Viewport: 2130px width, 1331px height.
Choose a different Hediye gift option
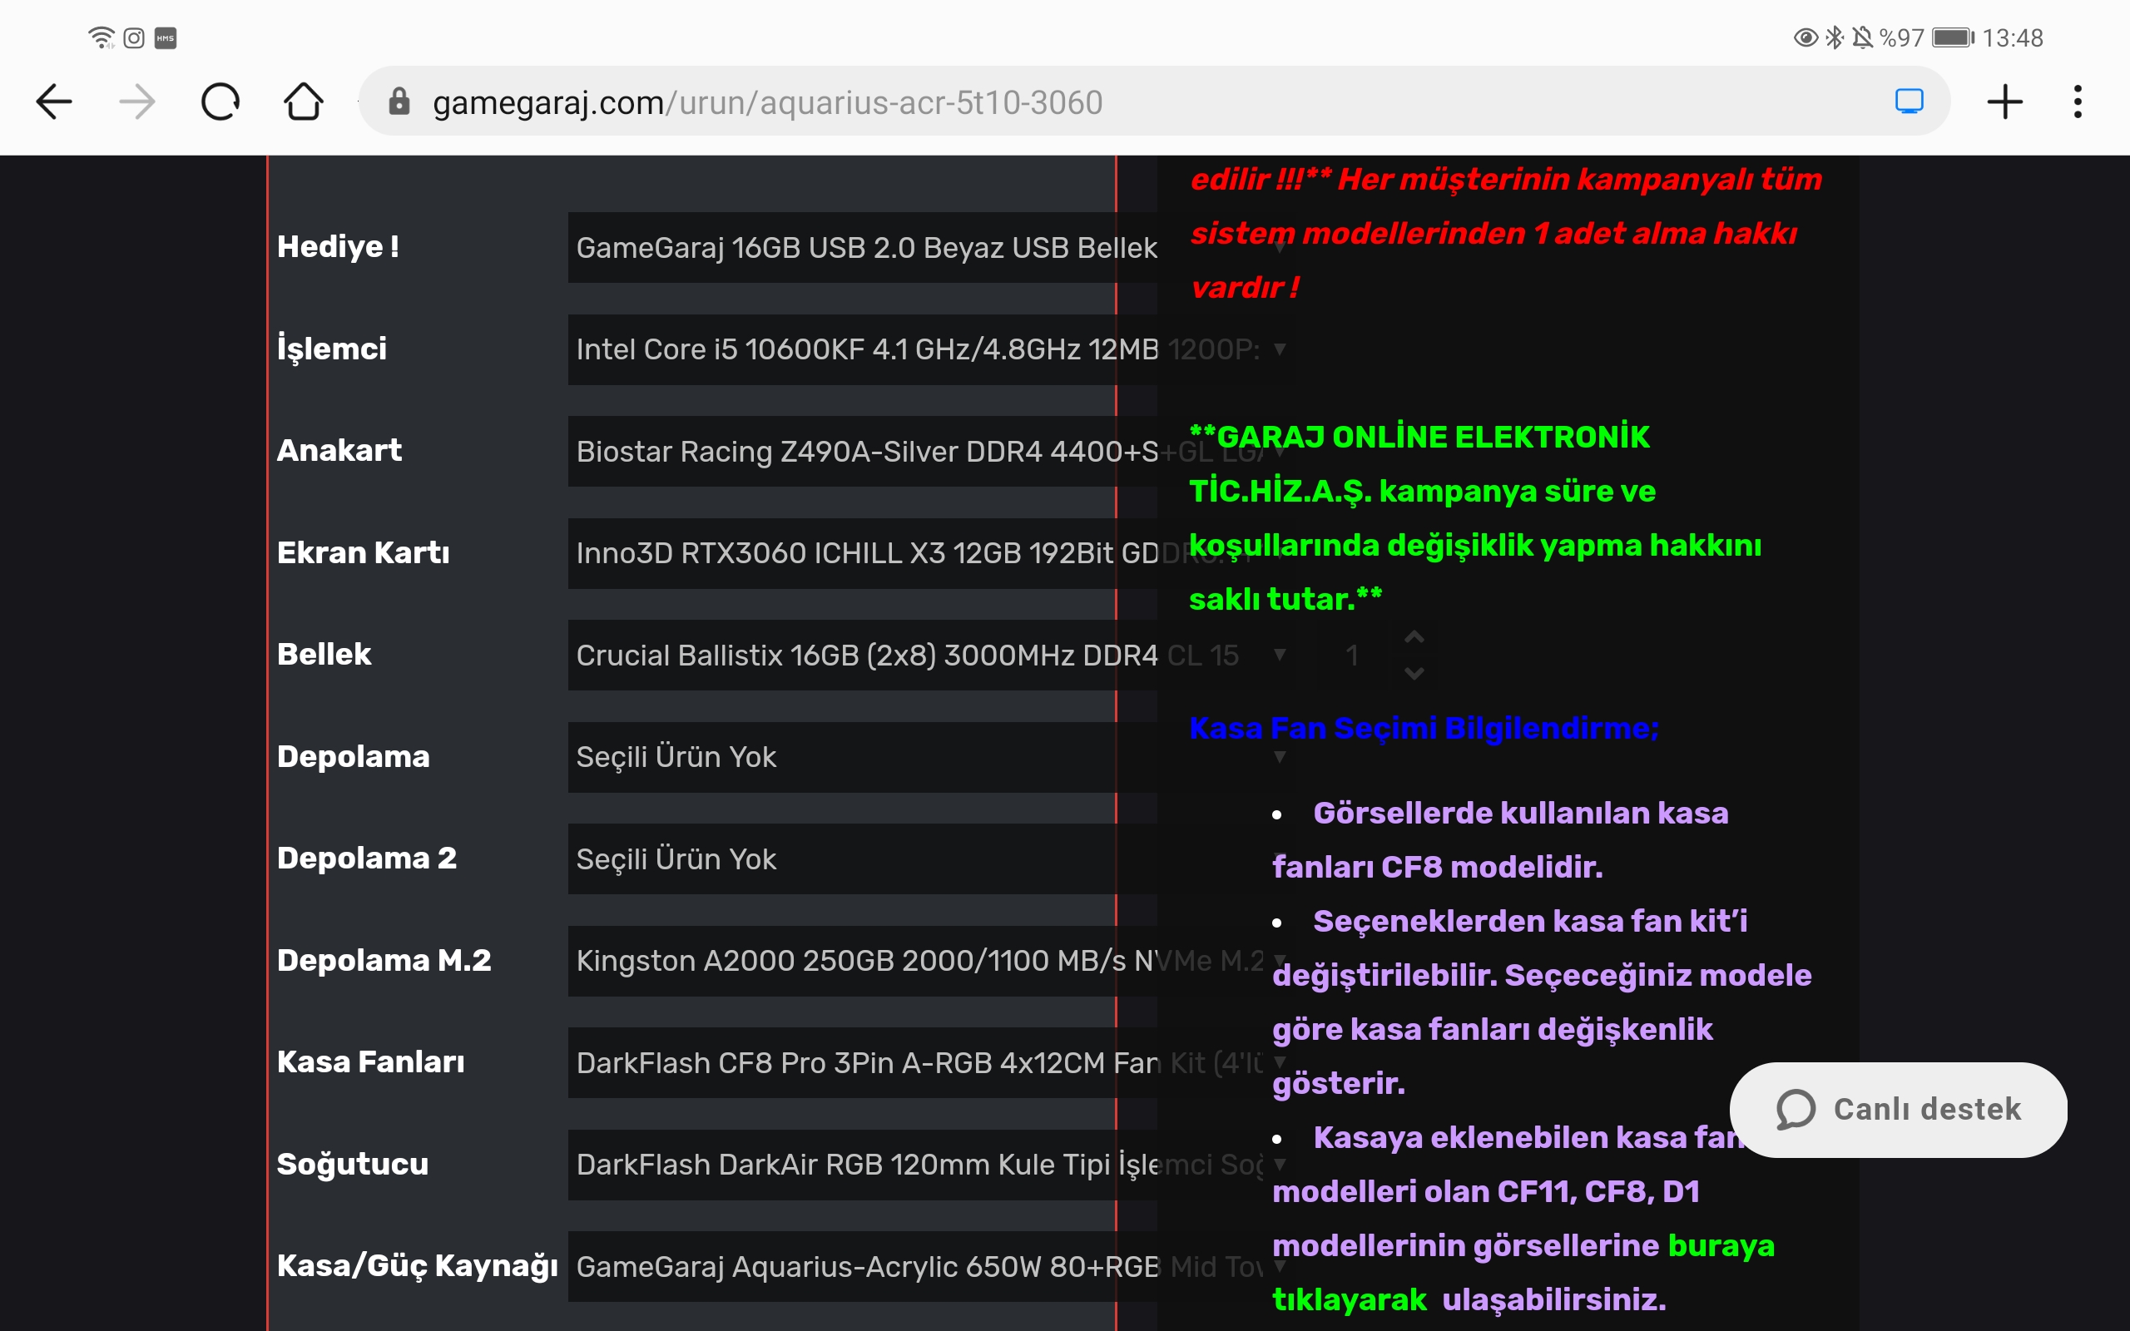pyautogui.click(x=863, y=247)
